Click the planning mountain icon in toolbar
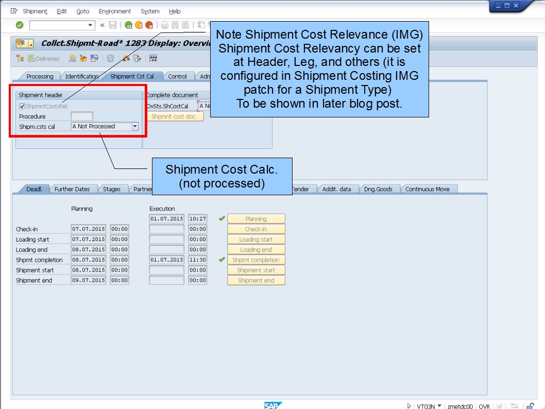The image size is (545, 409). pyautogui.click(x=72, y=58)
